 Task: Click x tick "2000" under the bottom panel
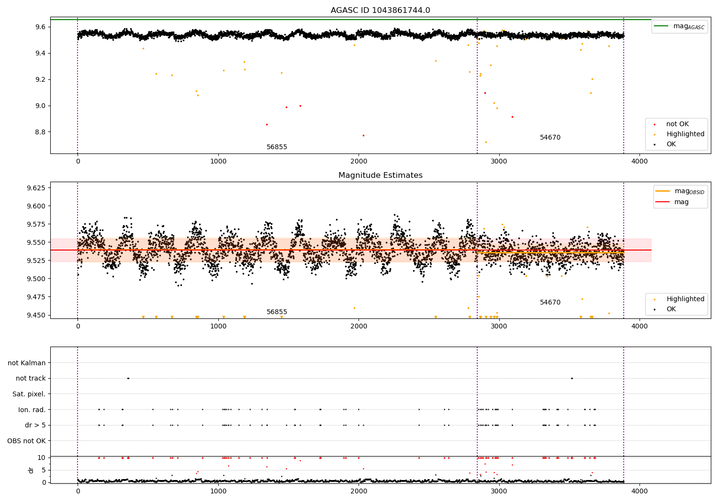tap(359, 491)
